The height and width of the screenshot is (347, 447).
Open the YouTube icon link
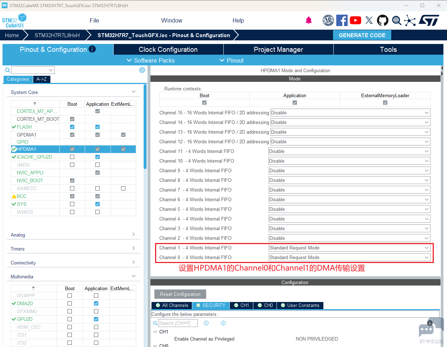pos(356,20)
